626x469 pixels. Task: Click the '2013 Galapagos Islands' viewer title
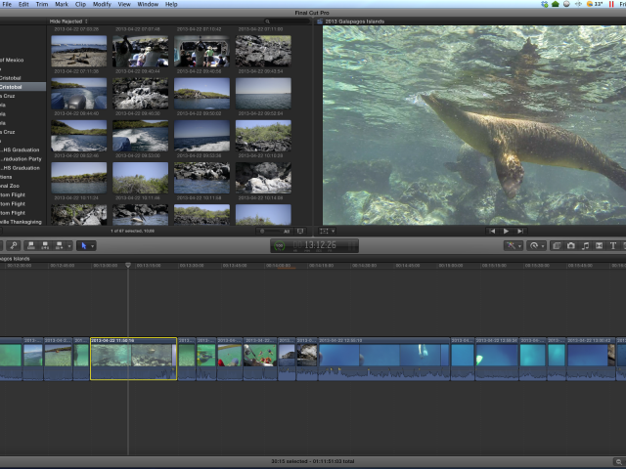click(354, 21)
